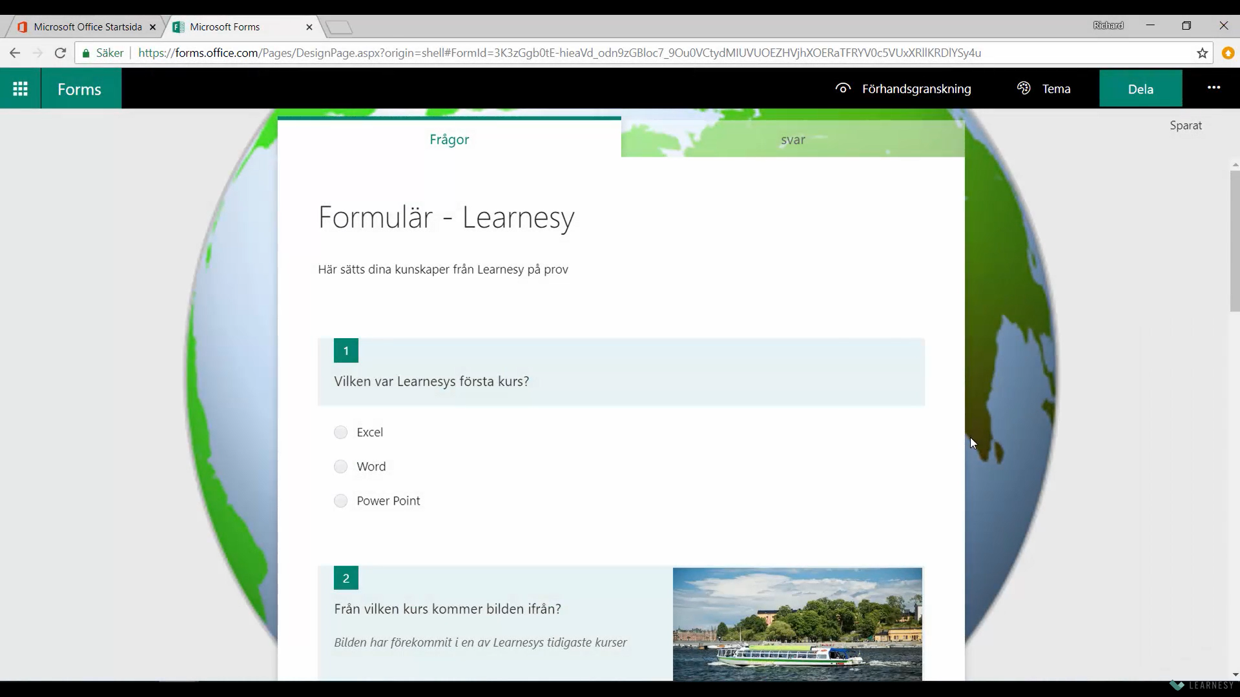Viewport: 1240px width, 697px height.
Task: Switch to the Frågor tab
Action: (x=449, y=139)
